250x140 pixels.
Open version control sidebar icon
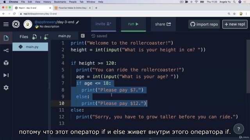click(6, 51)
